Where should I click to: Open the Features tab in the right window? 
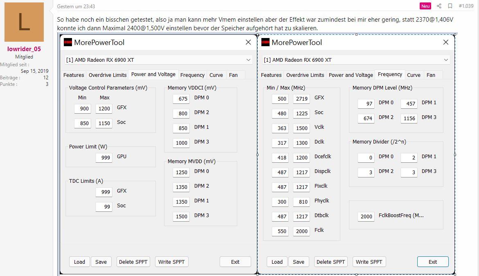pos(271,75)
